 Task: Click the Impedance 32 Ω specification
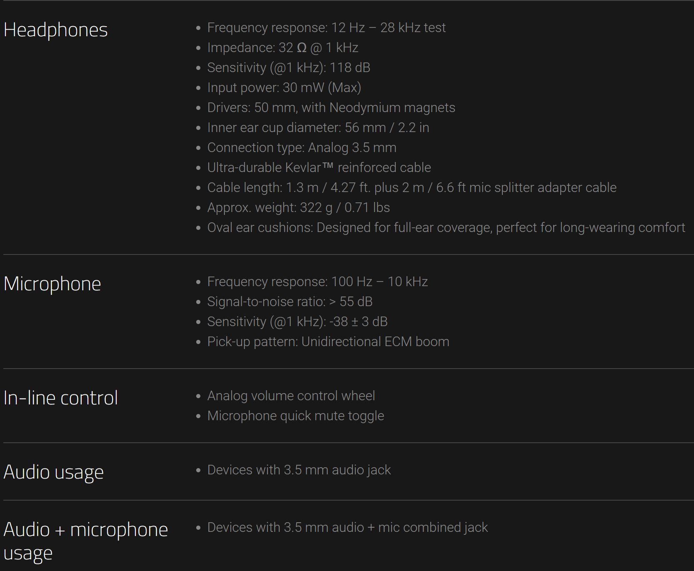(282, 48)
